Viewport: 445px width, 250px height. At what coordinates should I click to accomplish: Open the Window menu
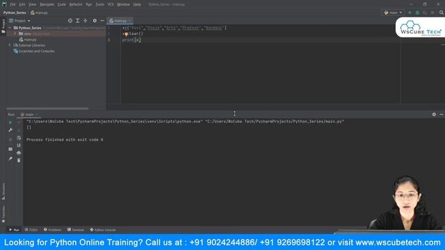tap(123, 4)
